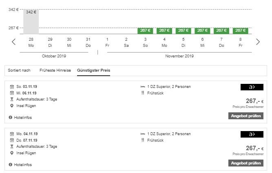Select 267 € price for Sunday 3 November
The height and width of the screenshot is (173, 272).
coord(145,31)
